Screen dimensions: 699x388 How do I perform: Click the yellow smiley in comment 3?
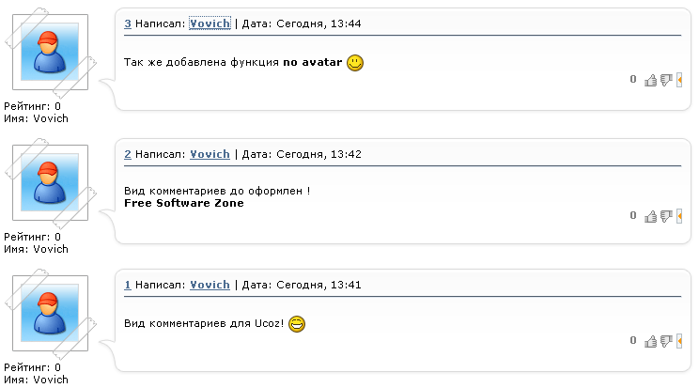pos(355,63)
